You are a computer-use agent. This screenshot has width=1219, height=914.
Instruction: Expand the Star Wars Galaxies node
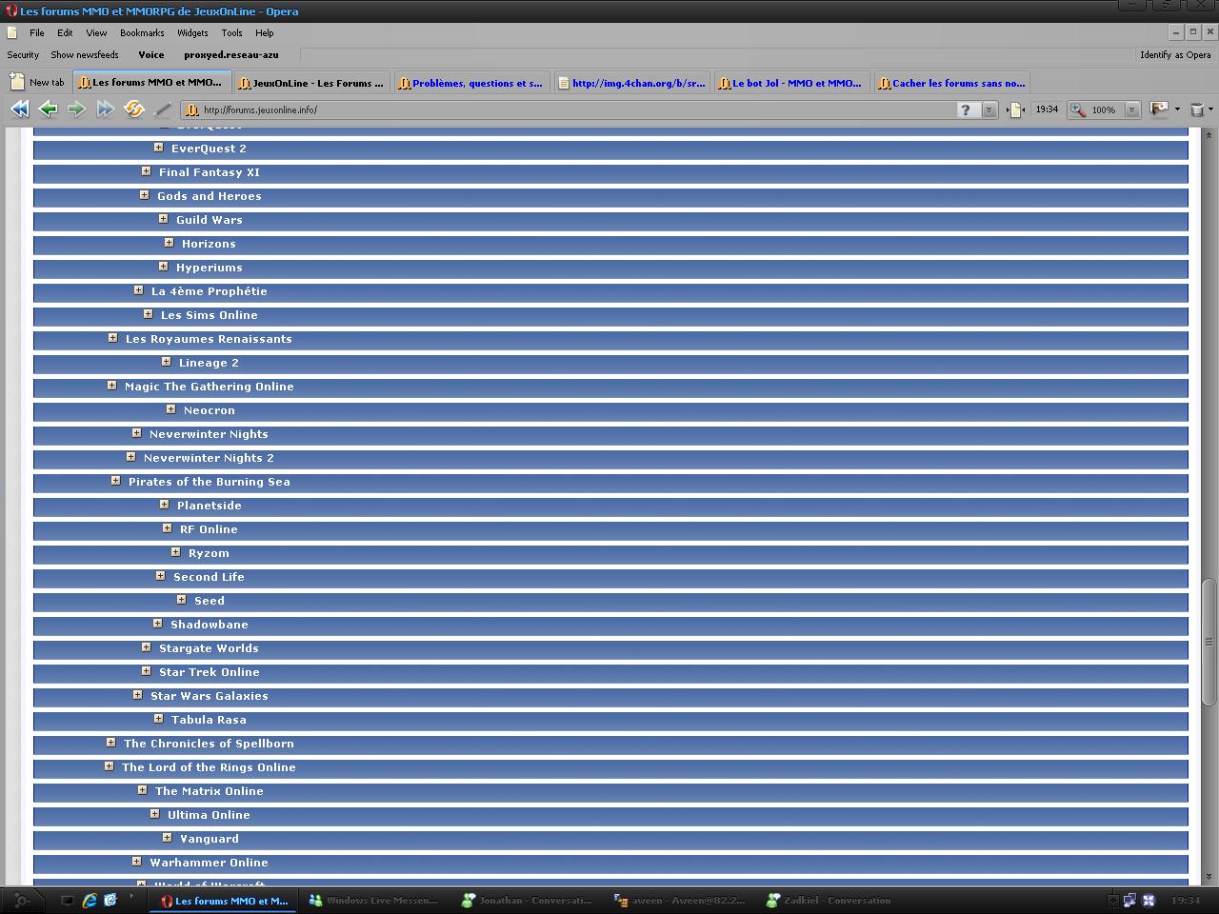pyautogui.click(x=138, y=695)
